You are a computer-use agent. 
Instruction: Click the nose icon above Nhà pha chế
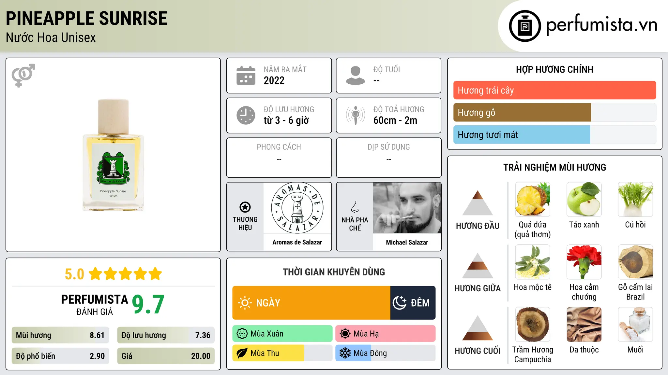pyautogui.click(x=355, y=207)
